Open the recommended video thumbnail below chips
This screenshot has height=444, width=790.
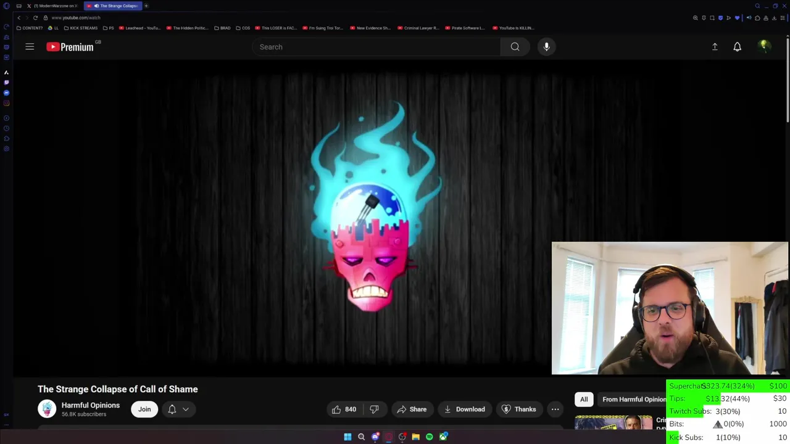coord(613,422)
